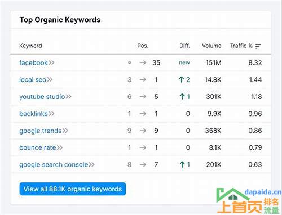Click the 0 diff value for bounce rate
The width and height of the screenshot is (282, 215).
188,147
